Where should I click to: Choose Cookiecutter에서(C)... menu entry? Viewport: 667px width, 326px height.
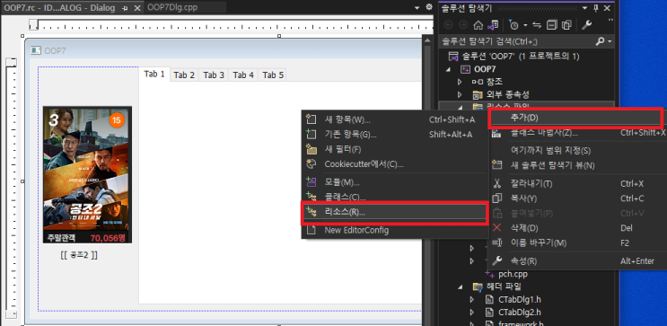tap(394, 163)
